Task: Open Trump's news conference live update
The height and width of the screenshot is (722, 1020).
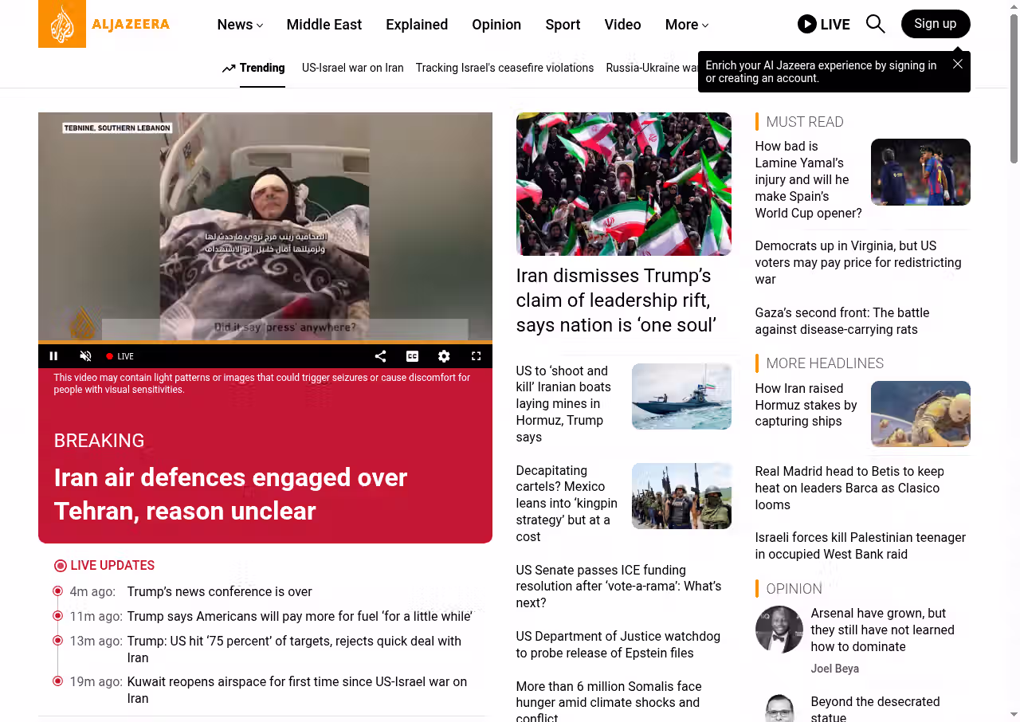Action: [219, 591]
